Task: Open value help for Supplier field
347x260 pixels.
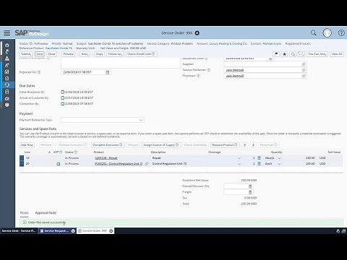Action: click(x=304, y=64)
